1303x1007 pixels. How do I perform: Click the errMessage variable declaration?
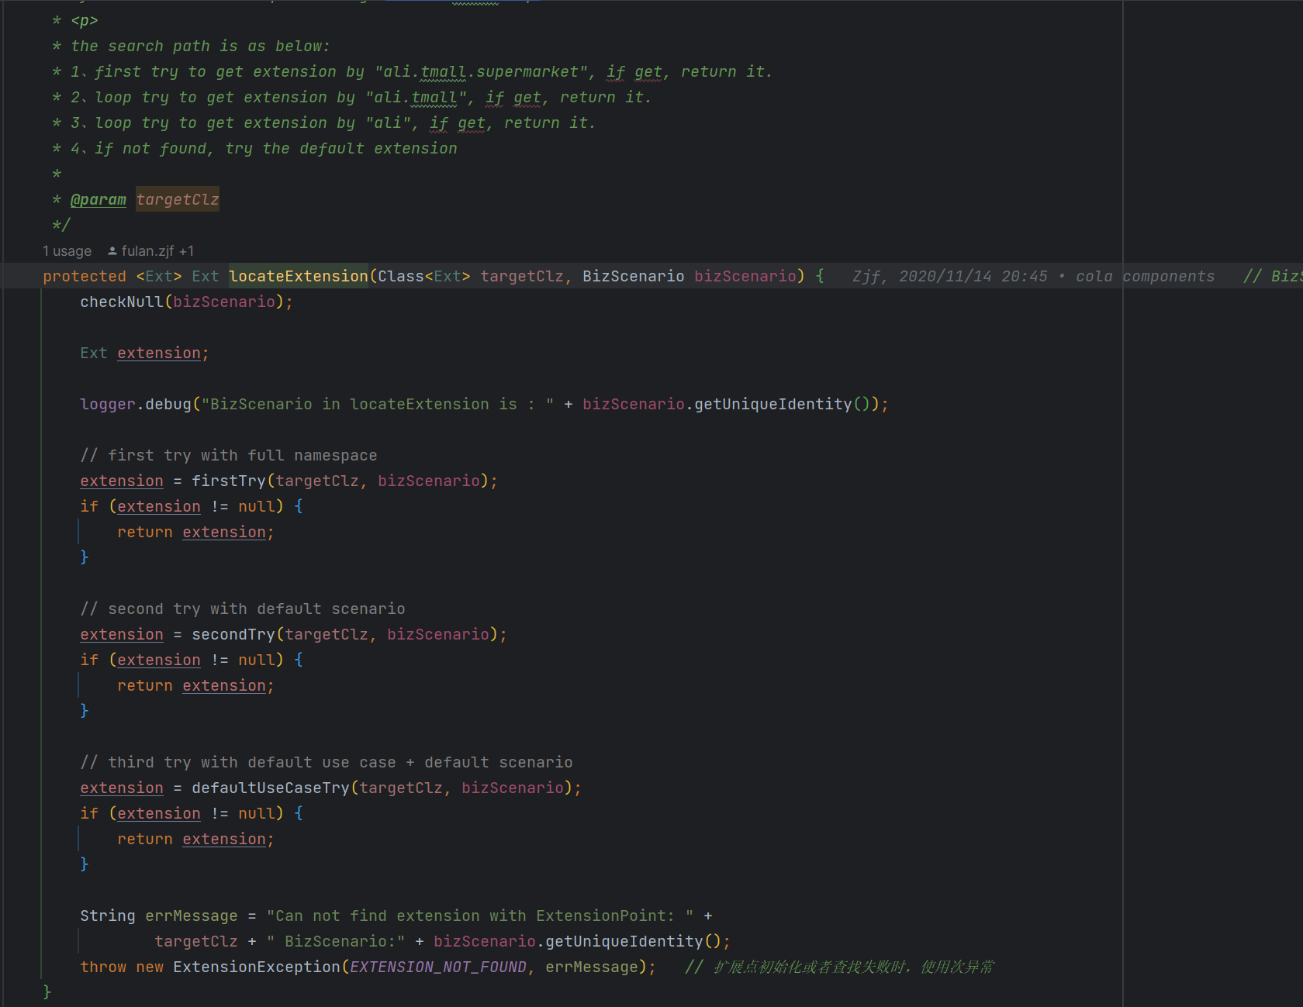coord(191,916)
